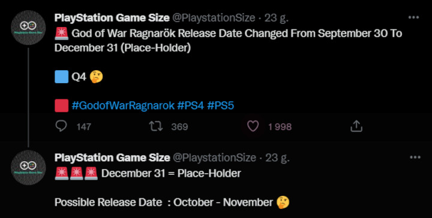Open the #PS5 hashtag link
Image resolution: width=432 pixels, height=218 pixels.
point(220,106)
